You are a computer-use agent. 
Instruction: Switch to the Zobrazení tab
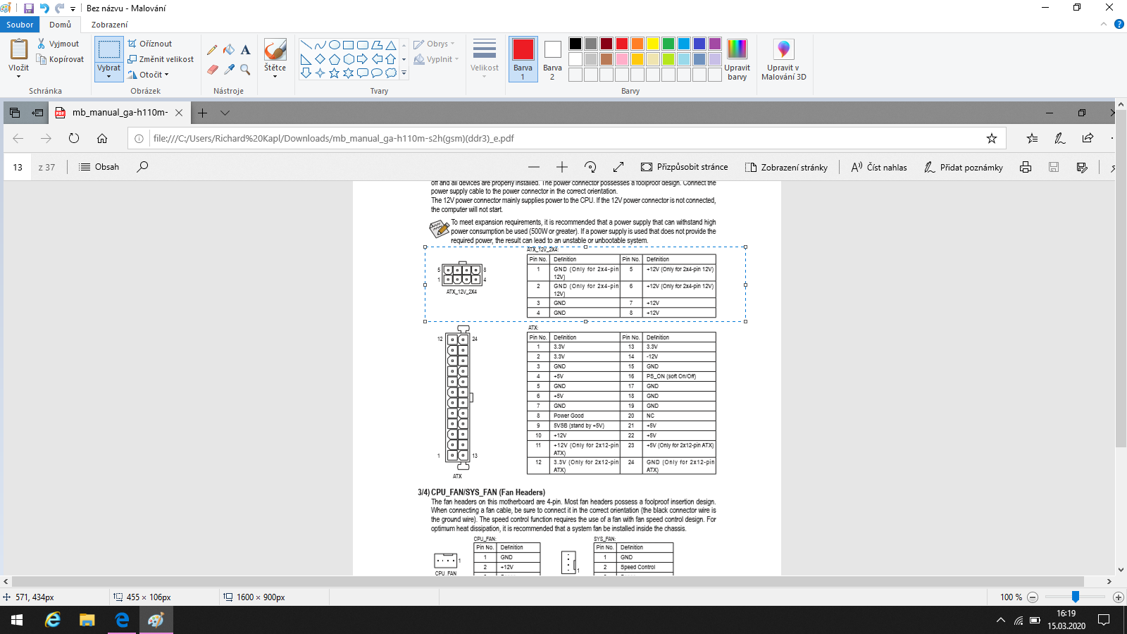click(x=109, y=25)
